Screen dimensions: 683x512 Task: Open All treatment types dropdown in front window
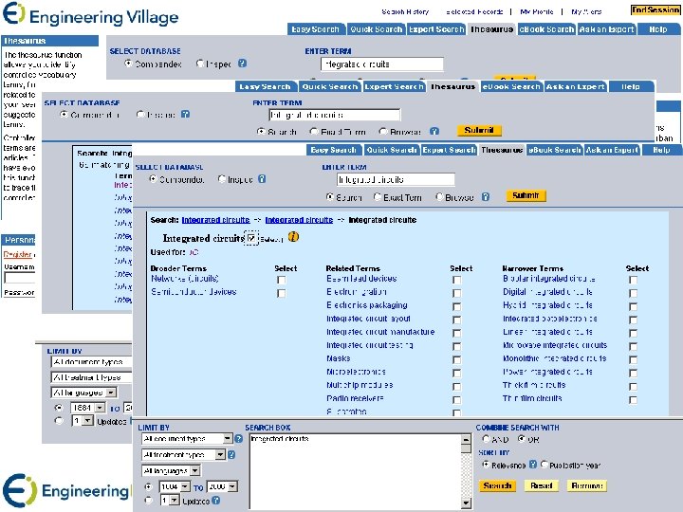point(183,454)
